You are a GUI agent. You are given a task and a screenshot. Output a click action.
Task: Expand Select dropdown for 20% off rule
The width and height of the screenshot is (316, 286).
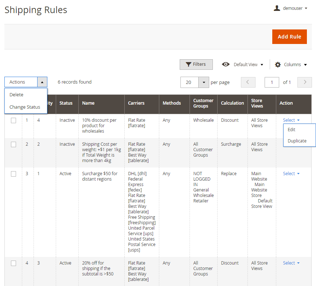(x=291, y=263)
